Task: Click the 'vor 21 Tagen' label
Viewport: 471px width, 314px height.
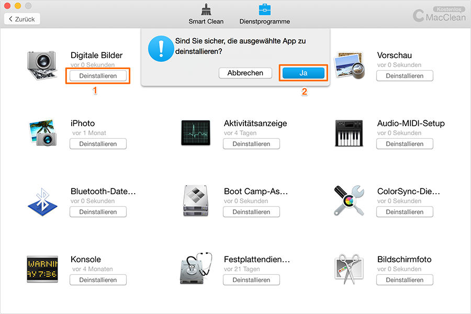Action: [x=242, y=269]
